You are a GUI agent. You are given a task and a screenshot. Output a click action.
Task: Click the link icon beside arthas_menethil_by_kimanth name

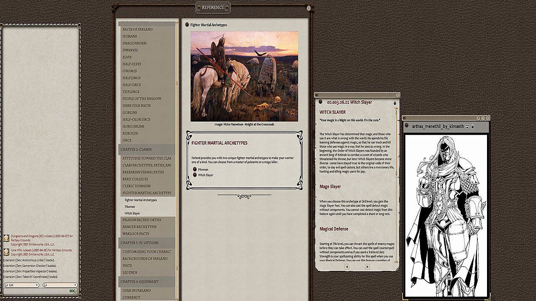point(407,125)
